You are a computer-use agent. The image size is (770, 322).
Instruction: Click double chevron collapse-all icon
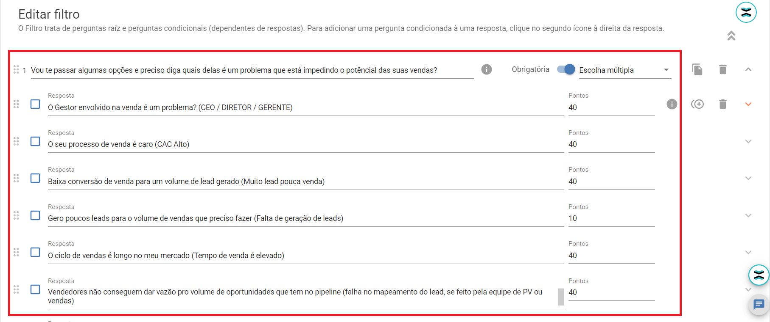coord(731,36)
